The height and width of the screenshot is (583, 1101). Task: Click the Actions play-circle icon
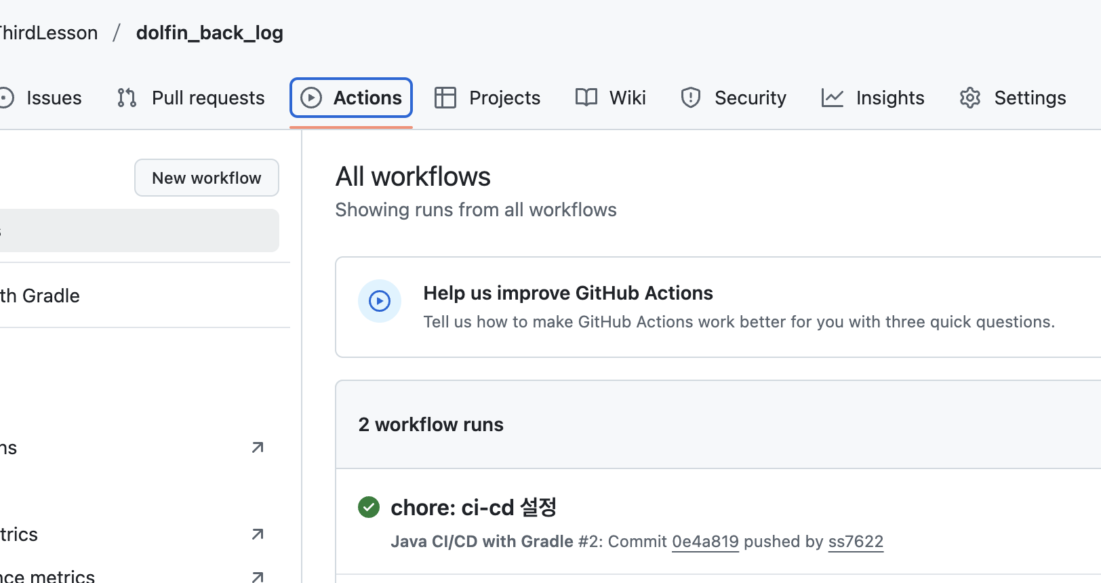[x=311, y=98]
